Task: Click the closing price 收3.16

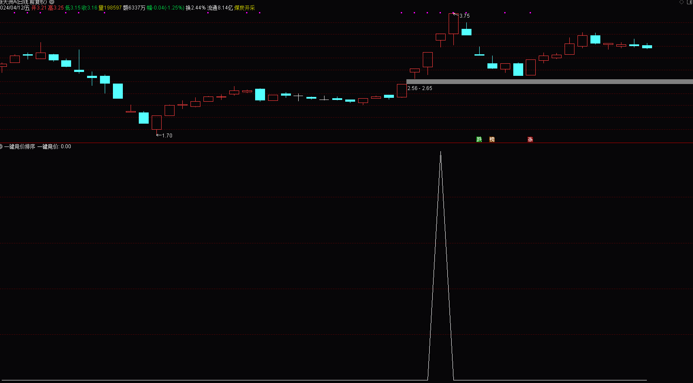Action: pos(90,8)
